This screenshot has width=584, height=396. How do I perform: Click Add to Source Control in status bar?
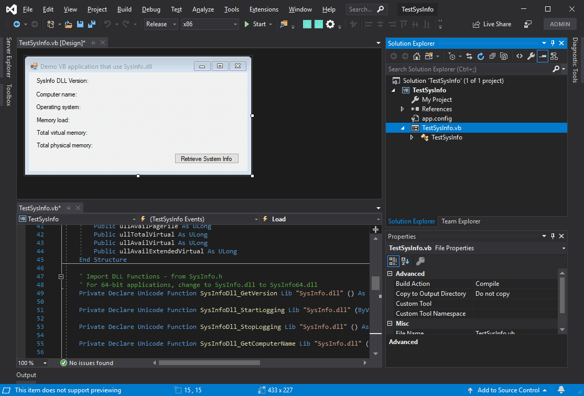[x=508, y=390]
